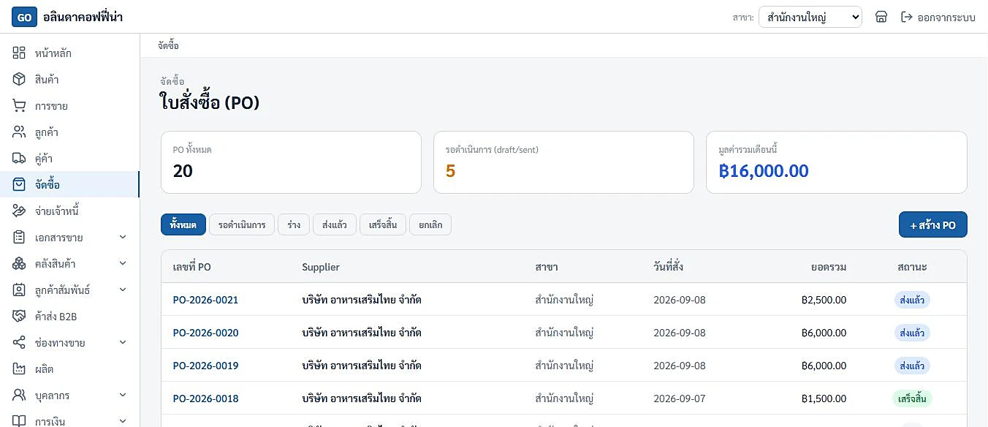Click the สถานะ column header
Screen dimensions: 988x427
pos(912,267)
